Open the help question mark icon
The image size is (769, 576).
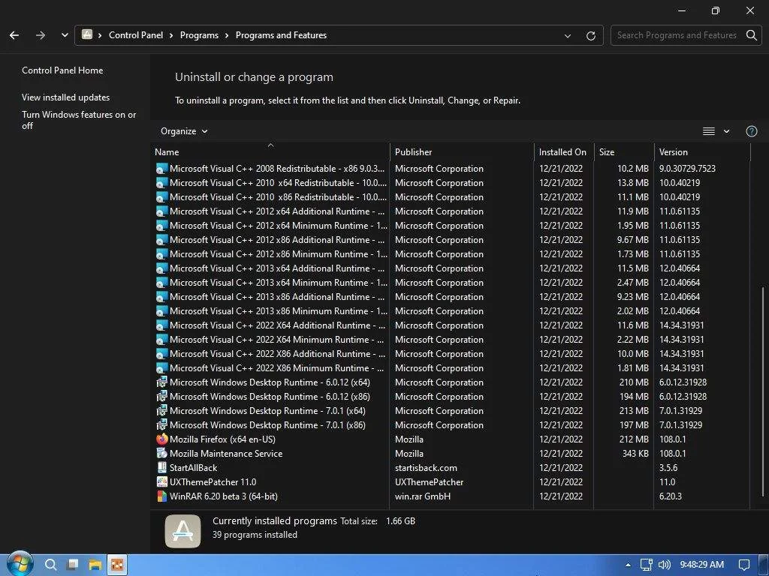[751, 131]
